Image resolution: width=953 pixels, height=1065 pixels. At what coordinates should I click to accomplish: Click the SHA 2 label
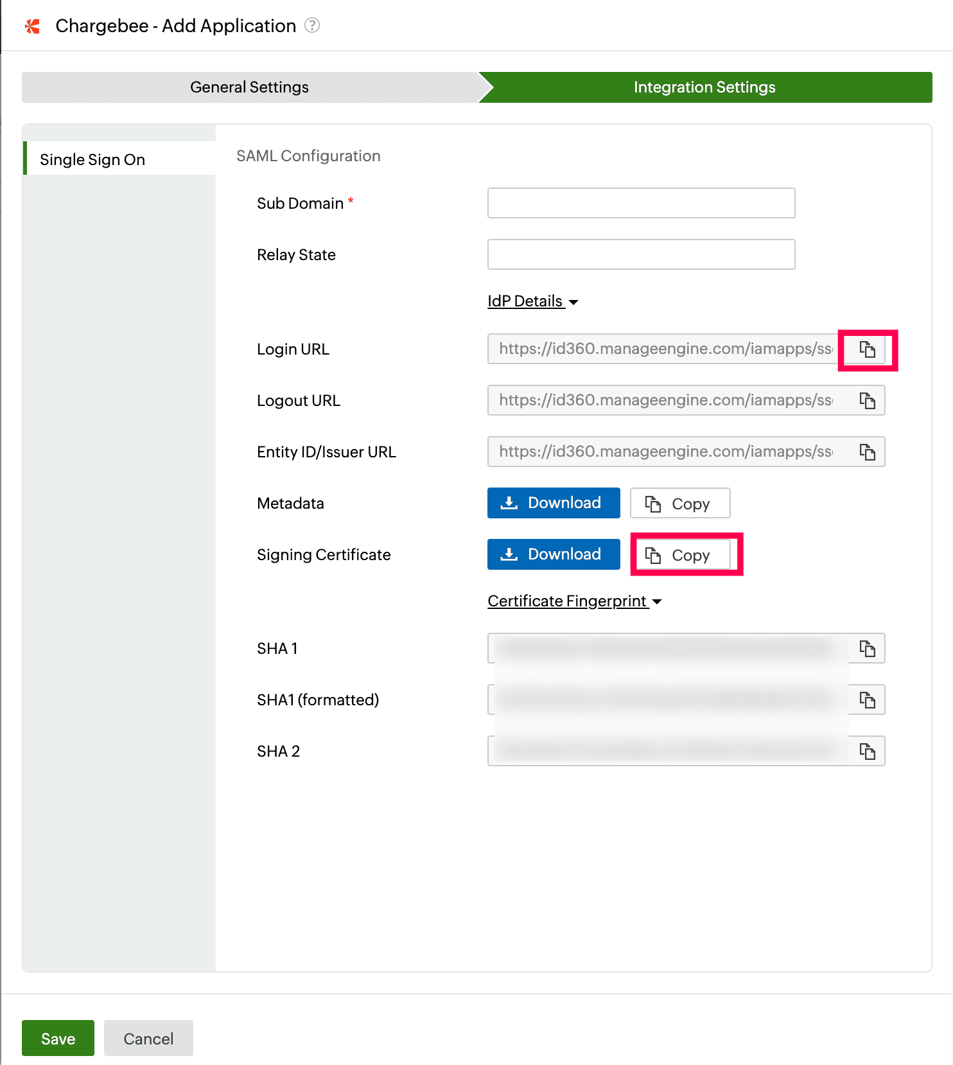point(278,752)
